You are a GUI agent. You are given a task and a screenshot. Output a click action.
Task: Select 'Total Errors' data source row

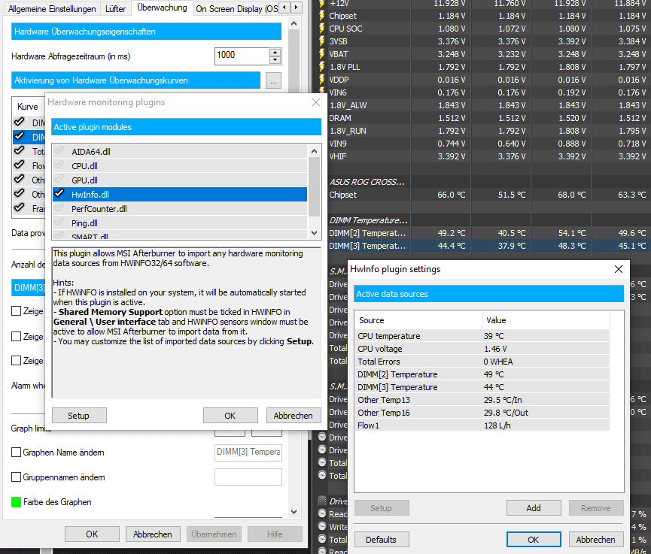[x=482, y=362]
